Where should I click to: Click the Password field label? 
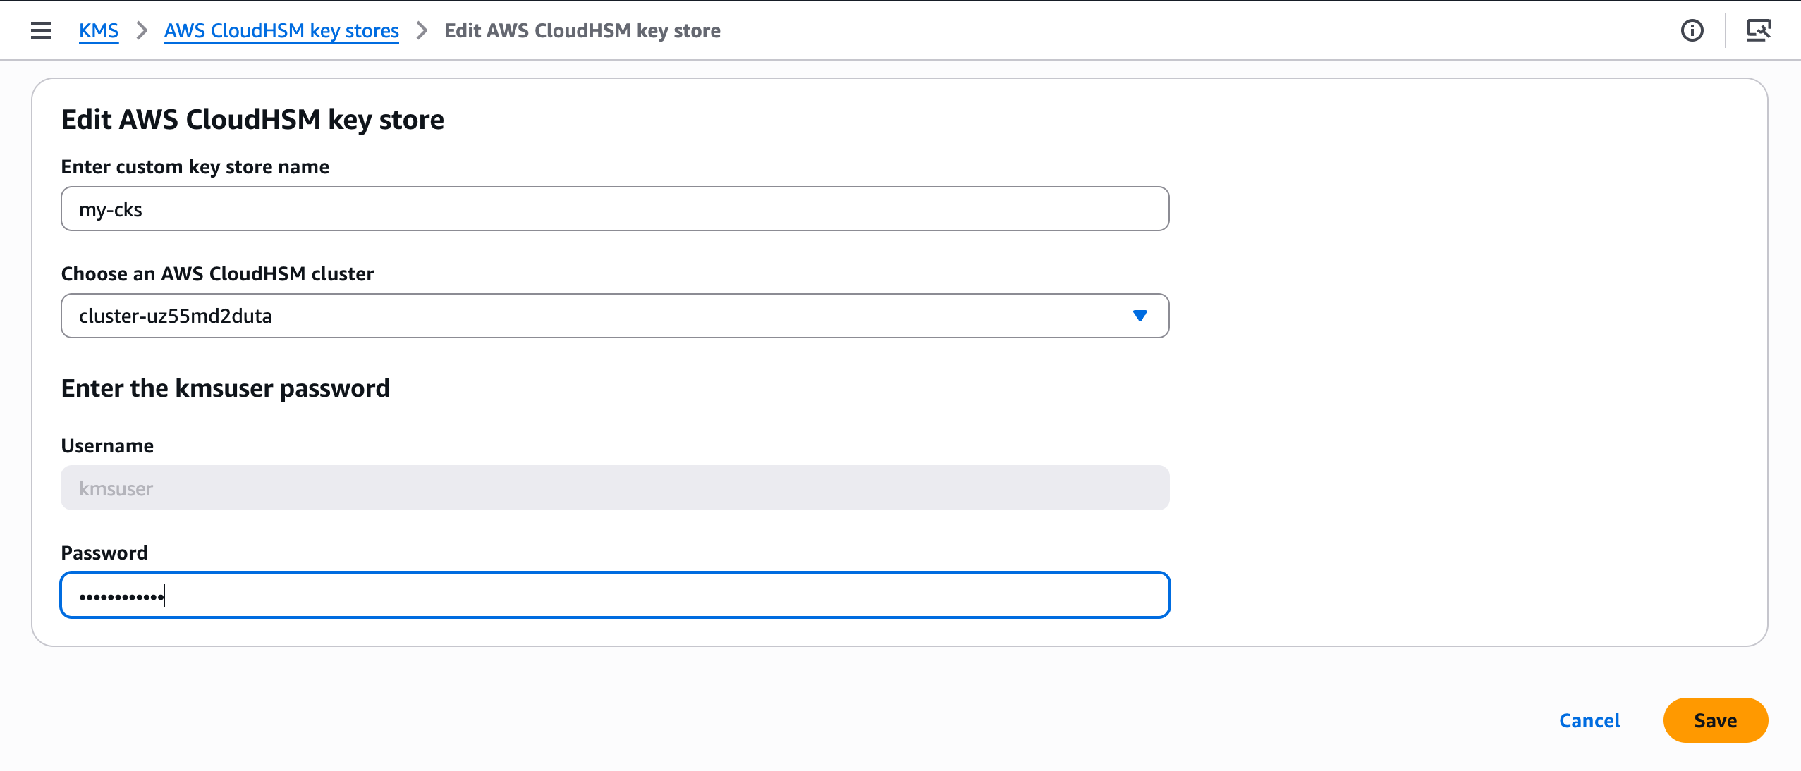click(104, 553)
